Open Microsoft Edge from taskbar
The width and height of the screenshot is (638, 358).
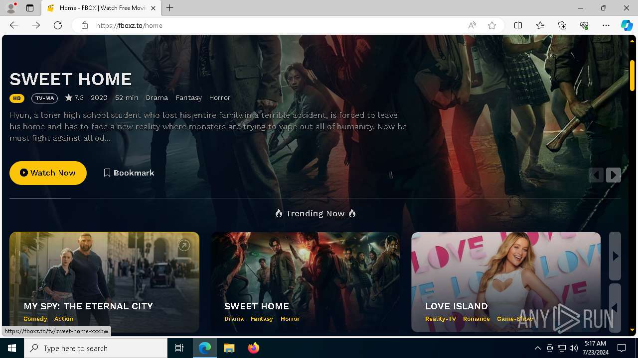click(x=205, y=348)
